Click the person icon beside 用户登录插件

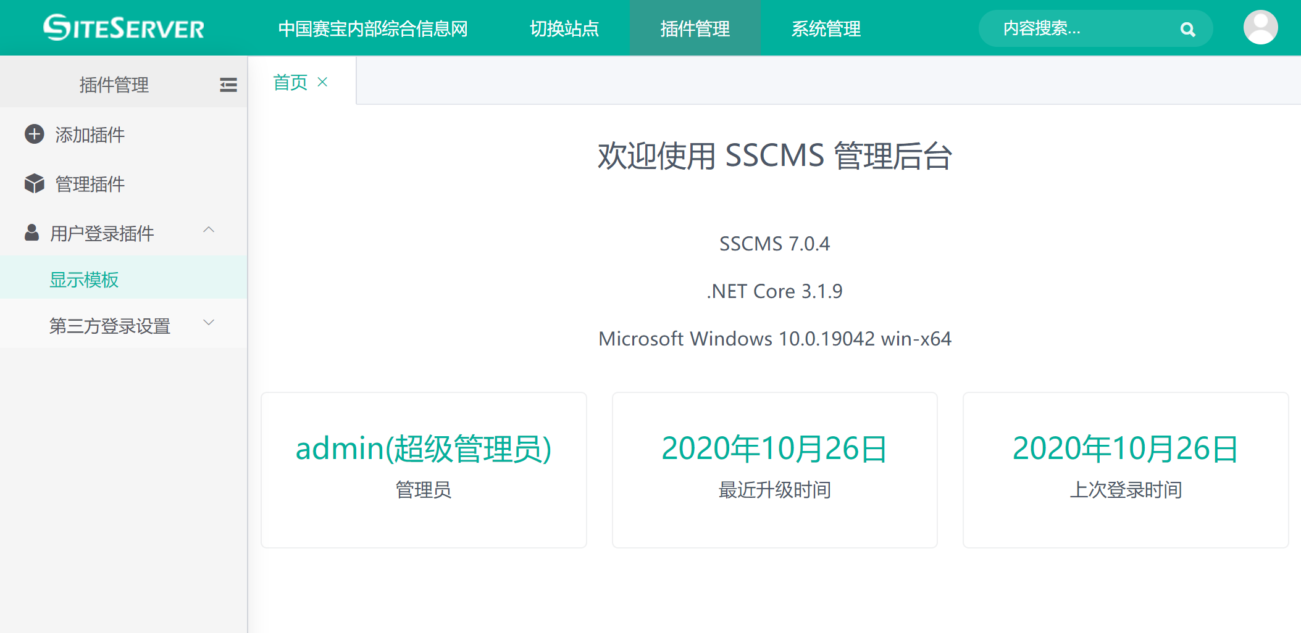click(x=31, y=233)
